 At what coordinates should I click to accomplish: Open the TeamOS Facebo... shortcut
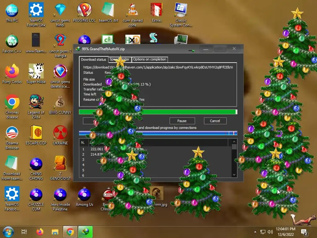12,199
